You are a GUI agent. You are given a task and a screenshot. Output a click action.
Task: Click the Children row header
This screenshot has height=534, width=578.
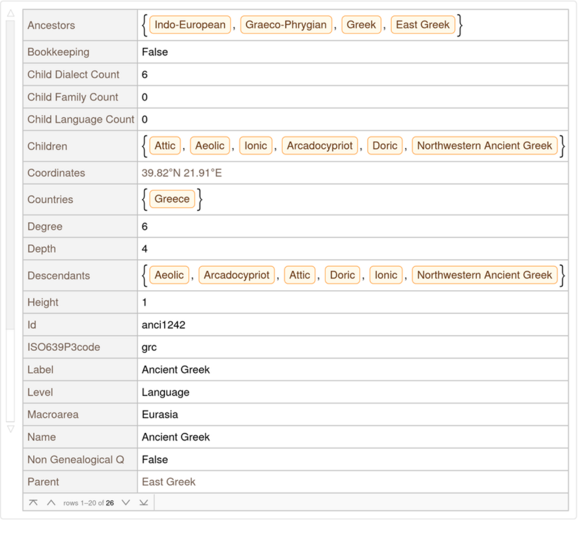pos(47,146)
